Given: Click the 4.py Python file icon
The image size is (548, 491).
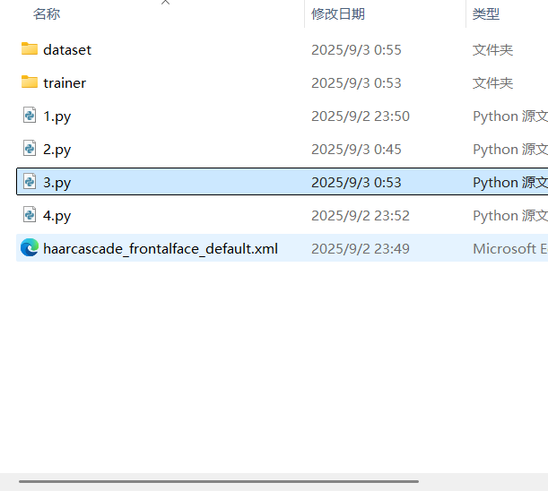Looking at the screenshot, I should coord(30,215).
